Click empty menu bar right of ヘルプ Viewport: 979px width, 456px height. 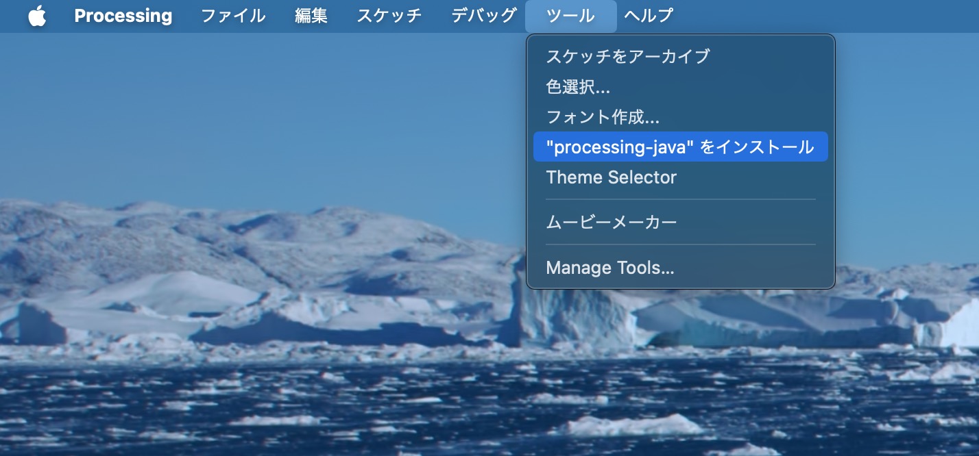pyautogui.click(x=823, y=16)
